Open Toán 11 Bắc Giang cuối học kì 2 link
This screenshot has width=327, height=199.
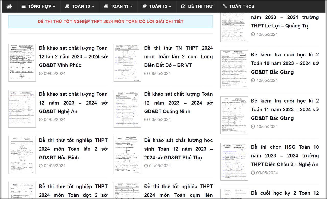tap(285, 109)
